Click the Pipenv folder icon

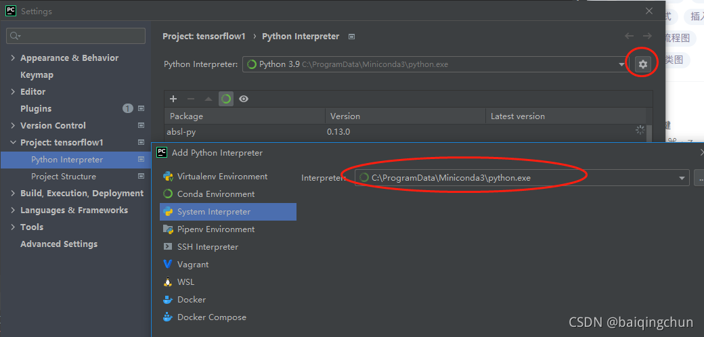(x=169, y=229)
